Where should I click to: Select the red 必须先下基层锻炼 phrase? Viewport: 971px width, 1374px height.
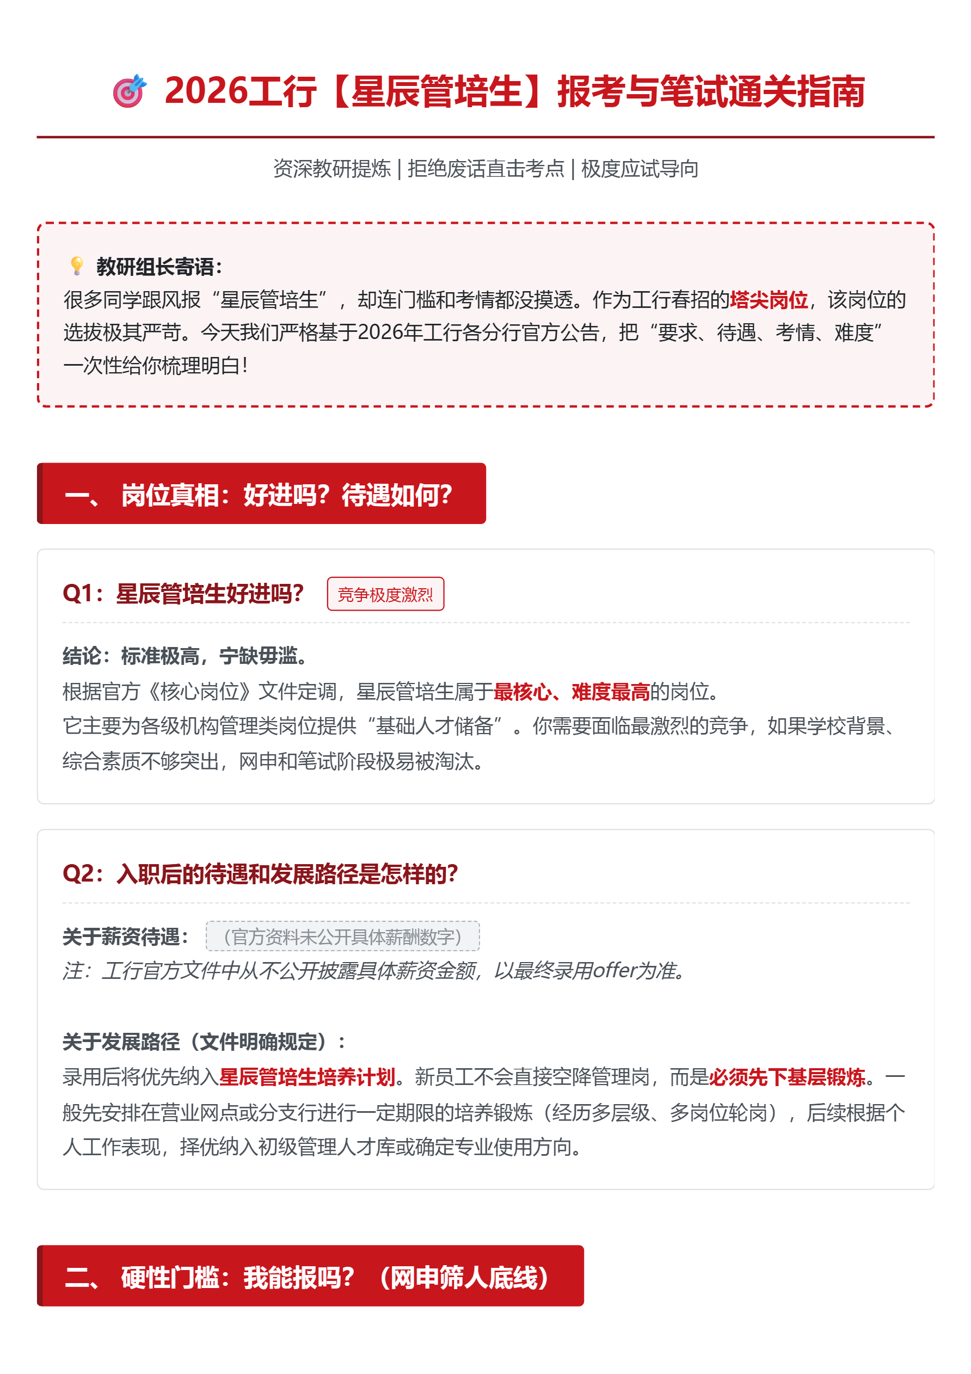[787, 1077]
